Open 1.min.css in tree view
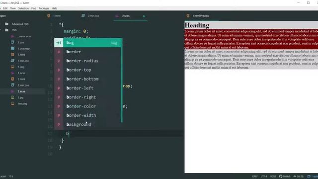 (x=23, y=61)
